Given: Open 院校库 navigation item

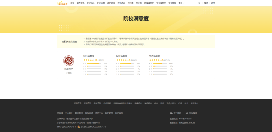Looking at the screenshot, I should click(x=131, y=3).
